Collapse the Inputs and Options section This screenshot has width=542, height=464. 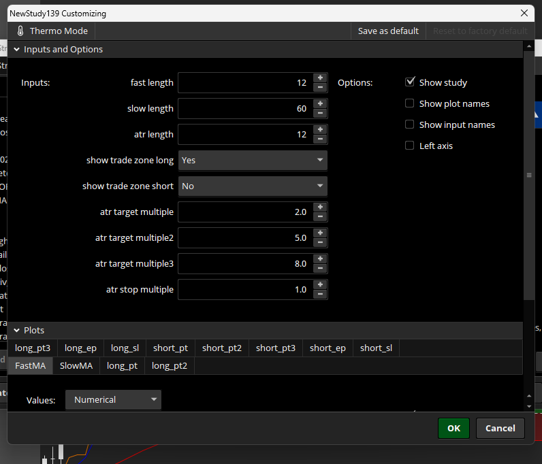tap(17, 50)
